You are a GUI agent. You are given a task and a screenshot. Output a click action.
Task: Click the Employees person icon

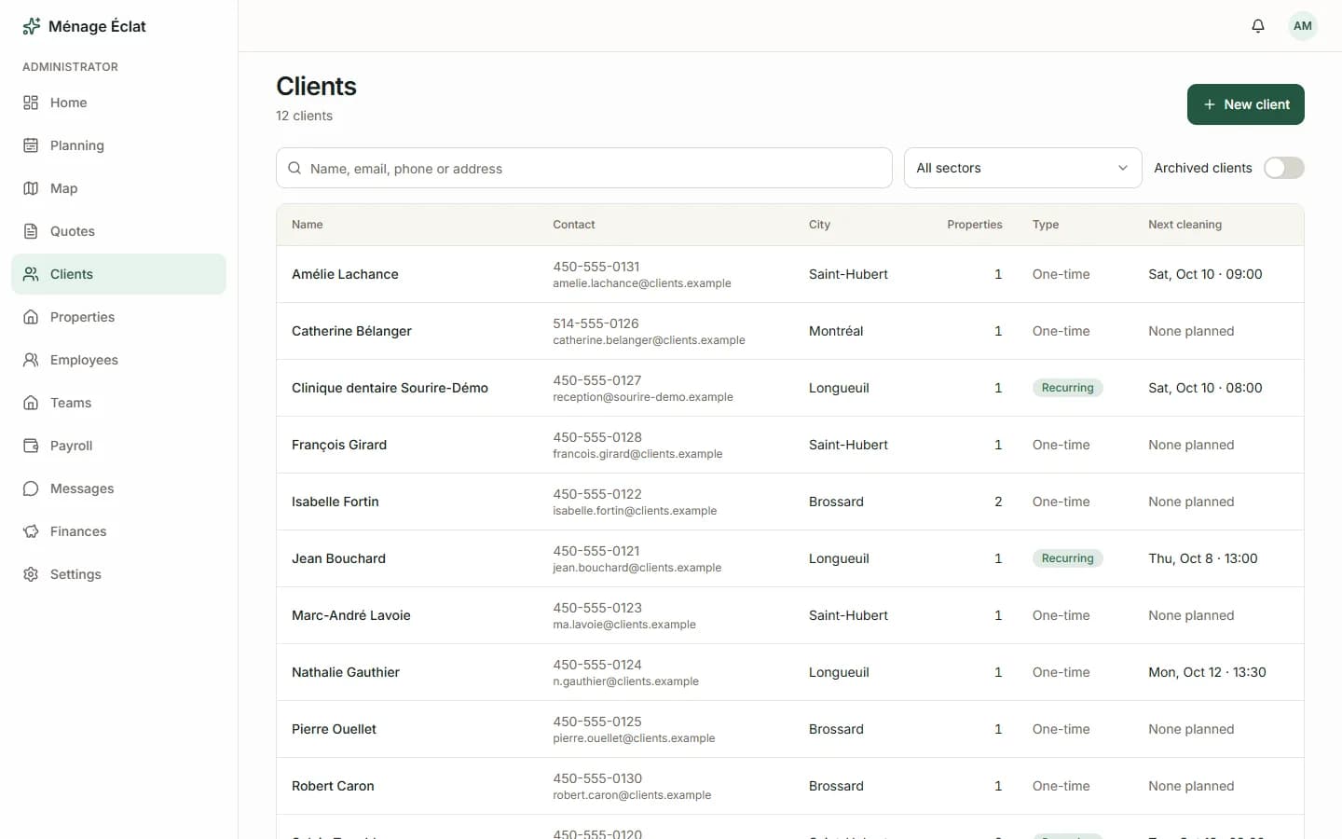coord(31,360)
